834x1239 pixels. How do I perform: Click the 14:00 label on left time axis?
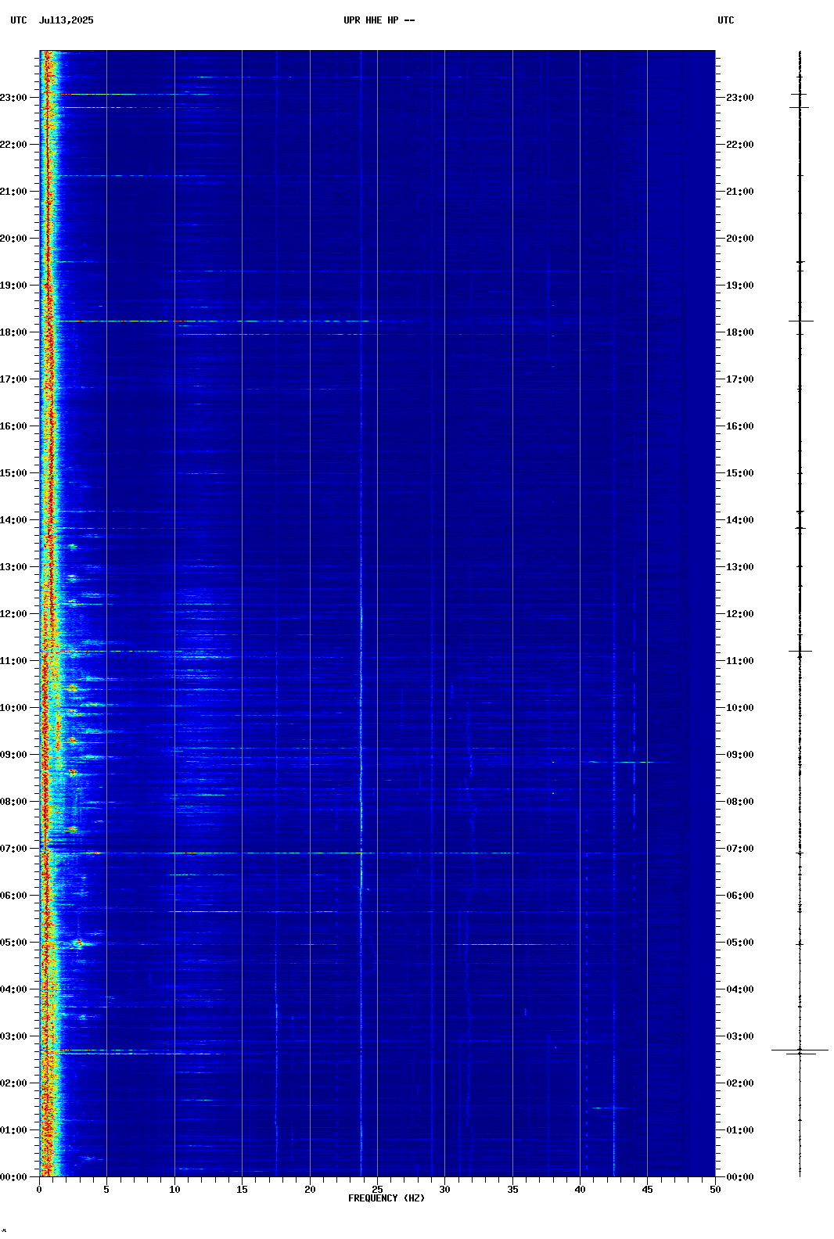(x=13, y=520)
